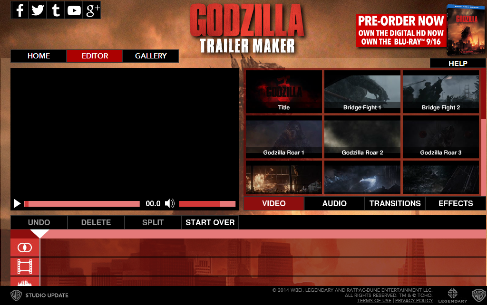The height and width of the screenshot is (305, 487).
Task: Select the blue atomic breath clip thumbnail
Action: click(362, 177)
